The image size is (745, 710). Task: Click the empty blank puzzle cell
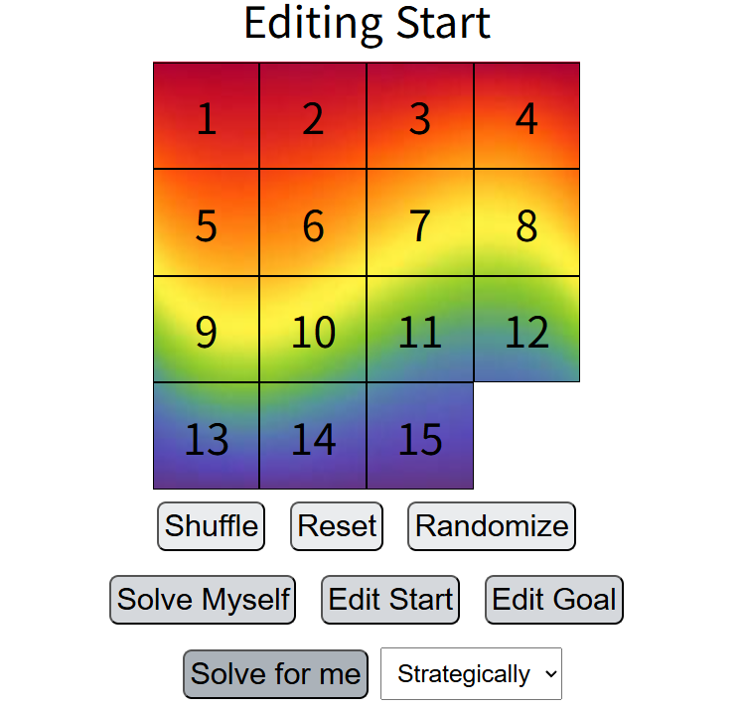click(526, 437)
